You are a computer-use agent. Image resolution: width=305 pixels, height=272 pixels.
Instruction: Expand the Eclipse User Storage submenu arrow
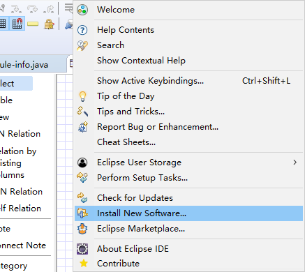point(295,163)
